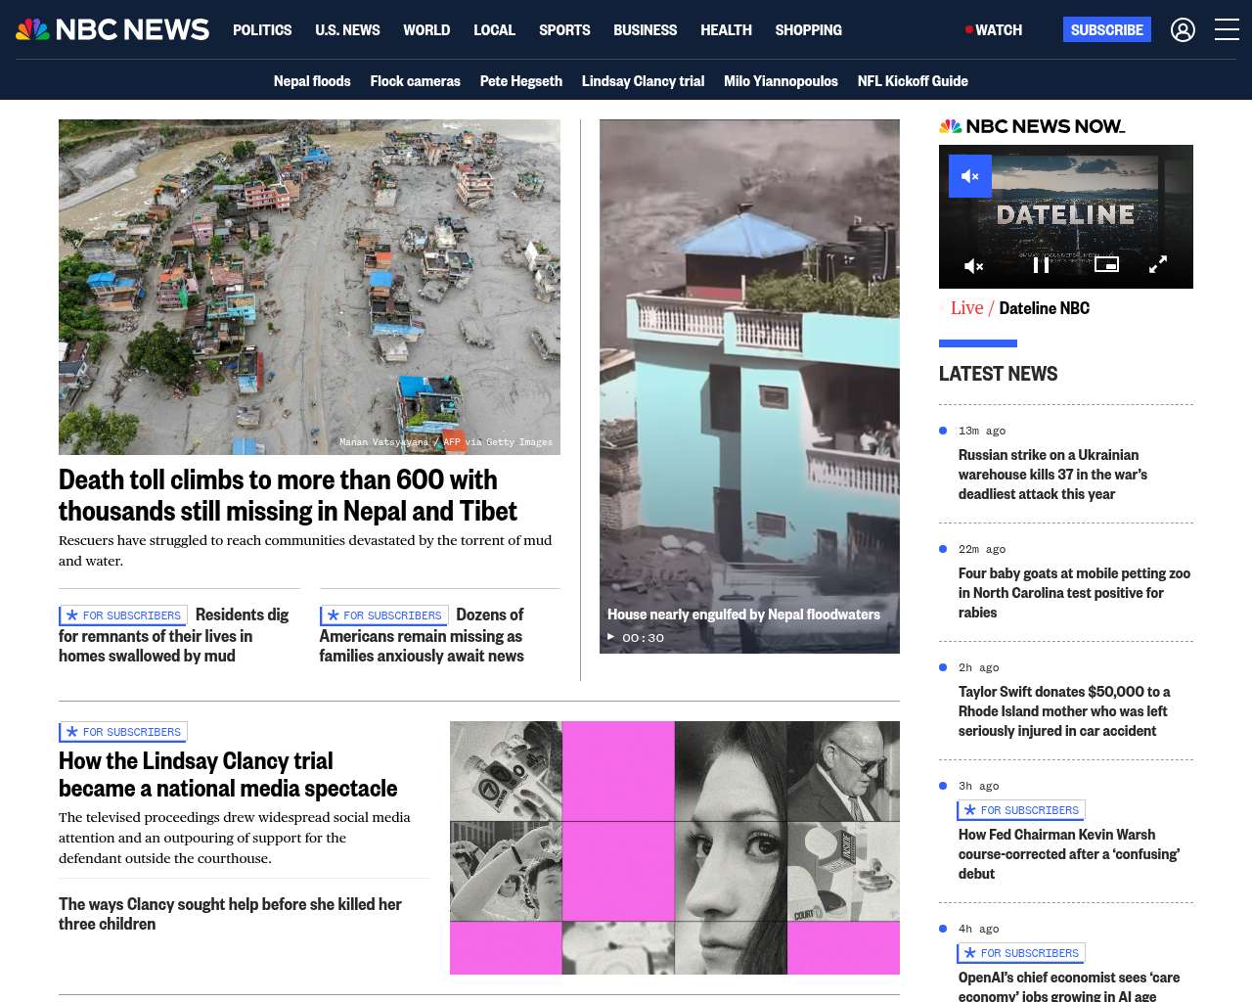Open the Pete Hegseth trending topic
The image size is (1252, 1002).
[x=520, y=81]
